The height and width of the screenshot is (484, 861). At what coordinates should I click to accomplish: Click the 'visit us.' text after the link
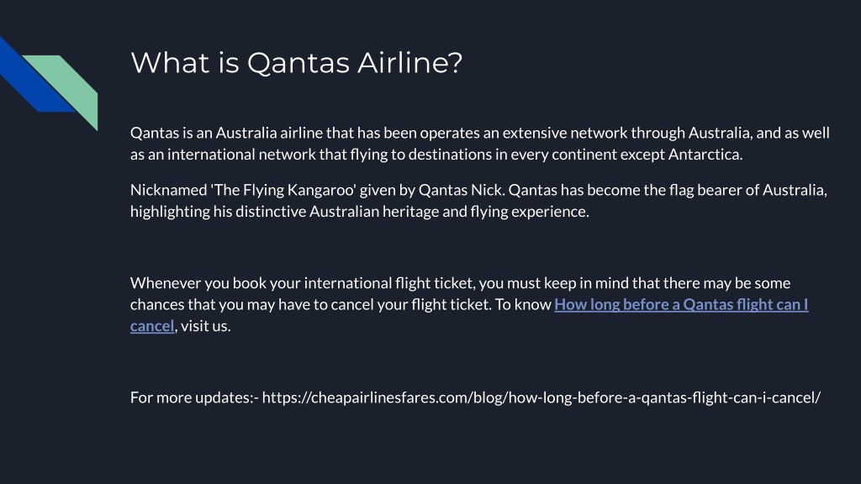pos(205,325)
